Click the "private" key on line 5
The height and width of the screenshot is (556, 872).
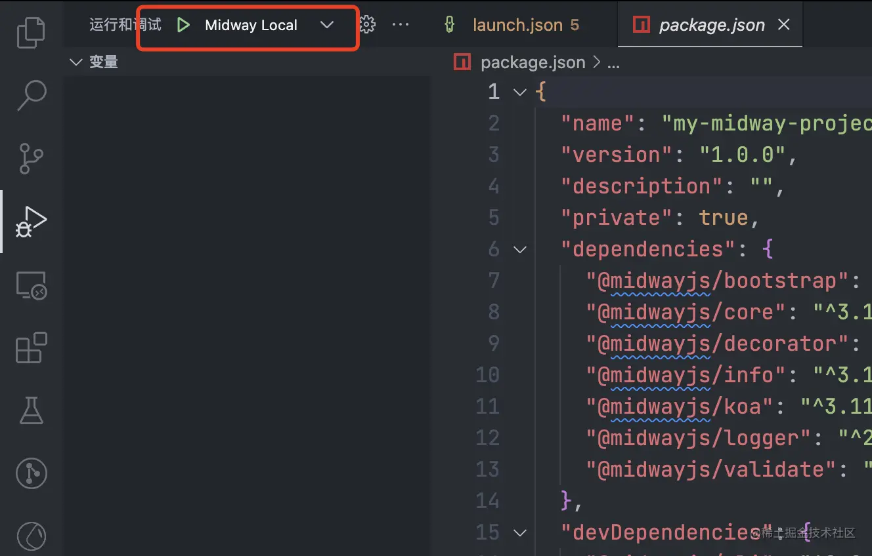click(x=617, y=218)
